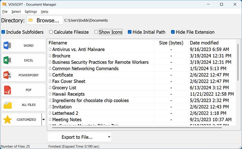Click the file icon beside Letterhead 2
The image size is (242, 149).
(50, 113)
